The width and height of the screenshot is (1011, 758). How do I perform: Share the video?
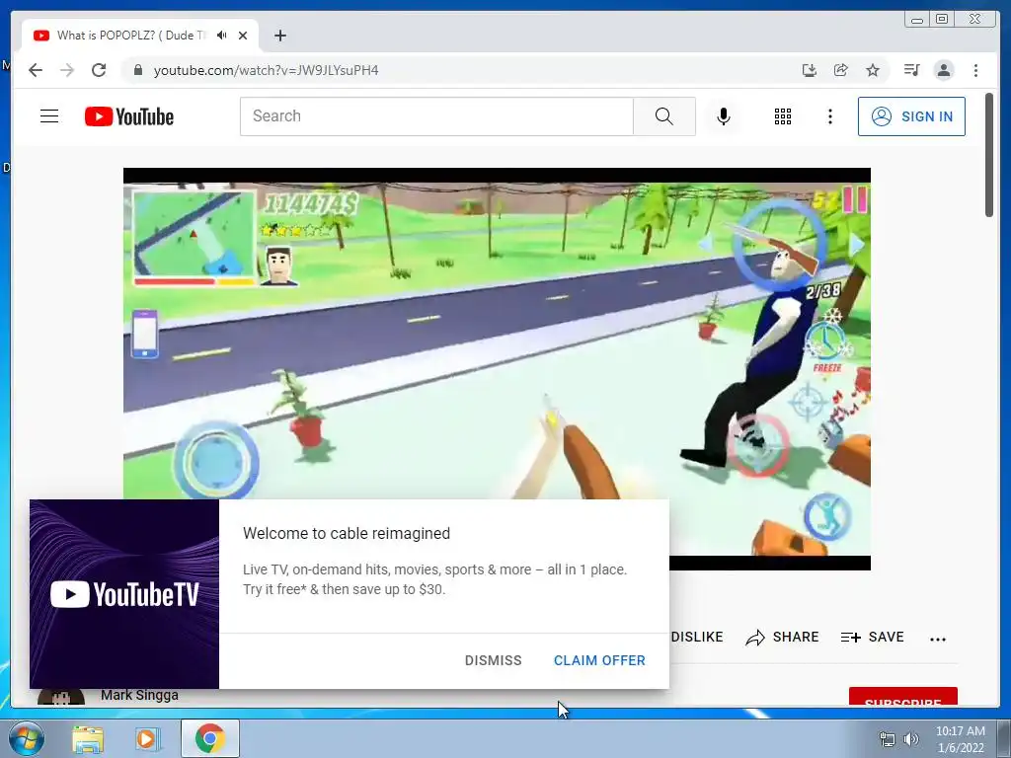pyautogui.click(x=782, y=638)
